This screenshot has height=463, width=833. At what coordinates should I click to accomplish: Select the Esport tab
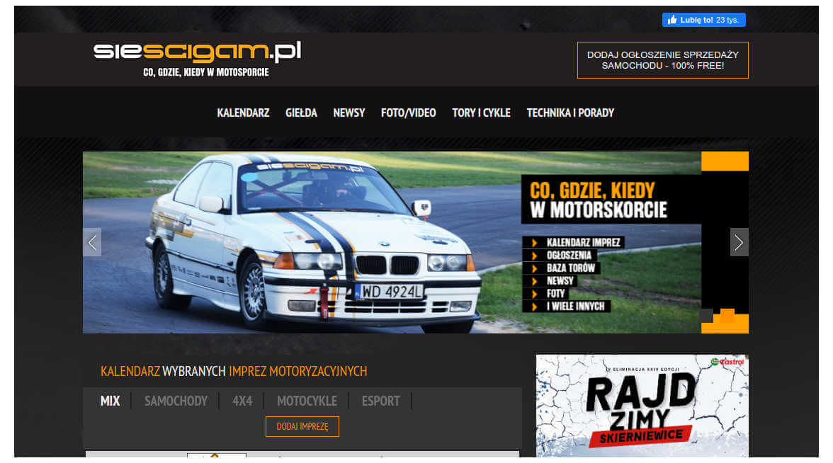[380, 401]
